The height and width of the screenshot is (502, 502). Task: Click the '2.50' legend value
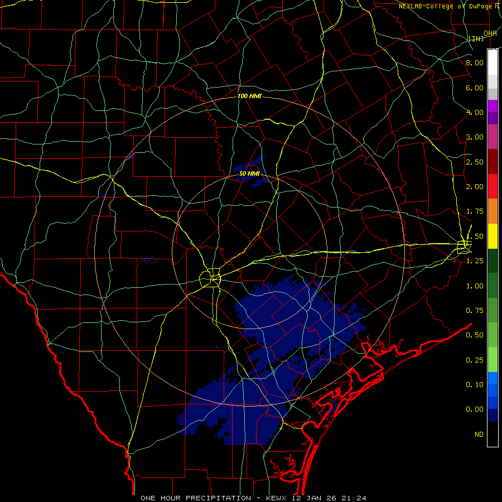tap(475, 162)
